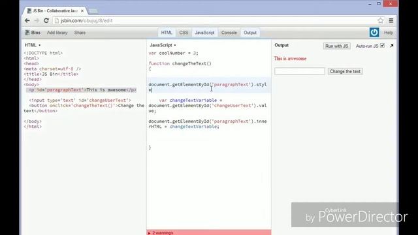Screen dimensions: 418x235
Task: Click the 'function changeTheText()' line
Action: click(x=180, y=63)
